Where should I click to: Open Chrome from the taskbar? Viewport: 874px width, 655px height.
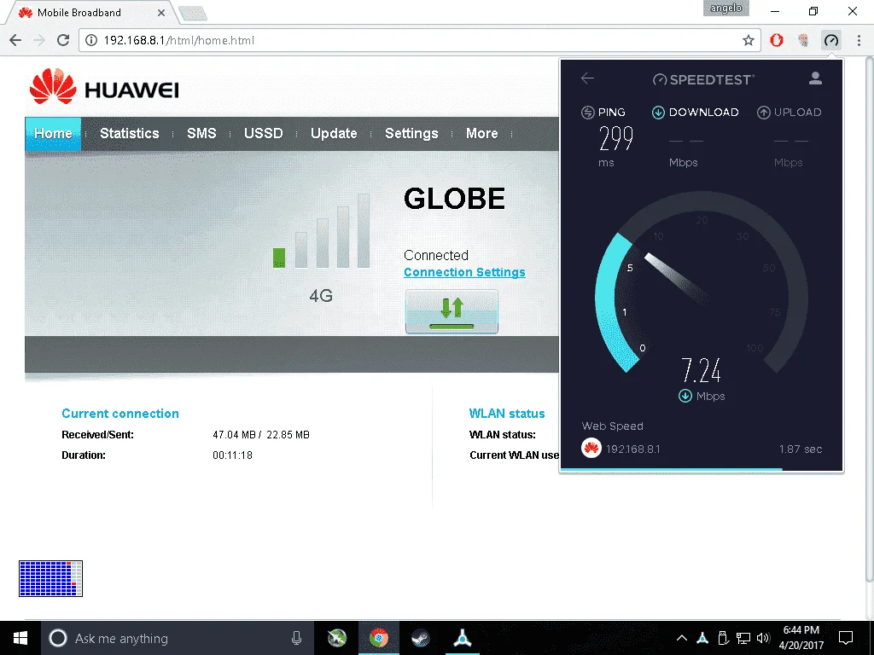pyautogui.click(x=379, y=638)
